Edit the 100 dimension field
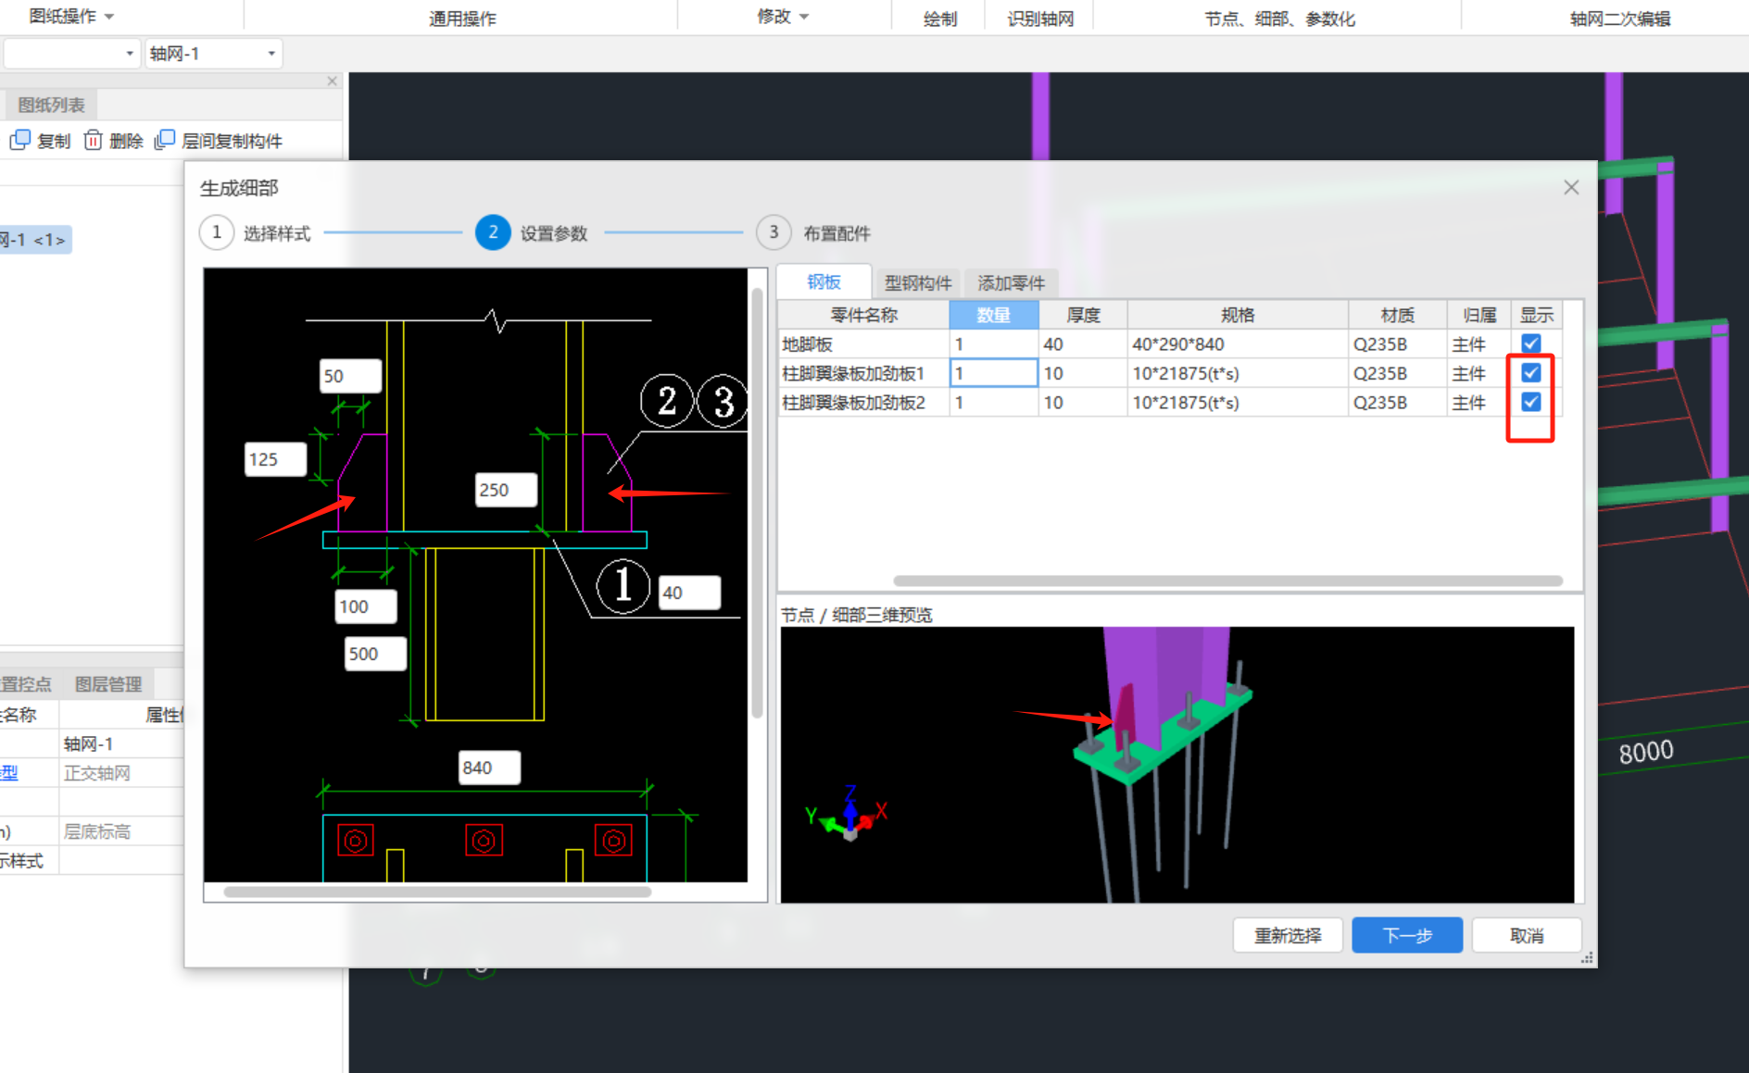Viewport: 1749px width, 1073px height. (x=366, y=606)
